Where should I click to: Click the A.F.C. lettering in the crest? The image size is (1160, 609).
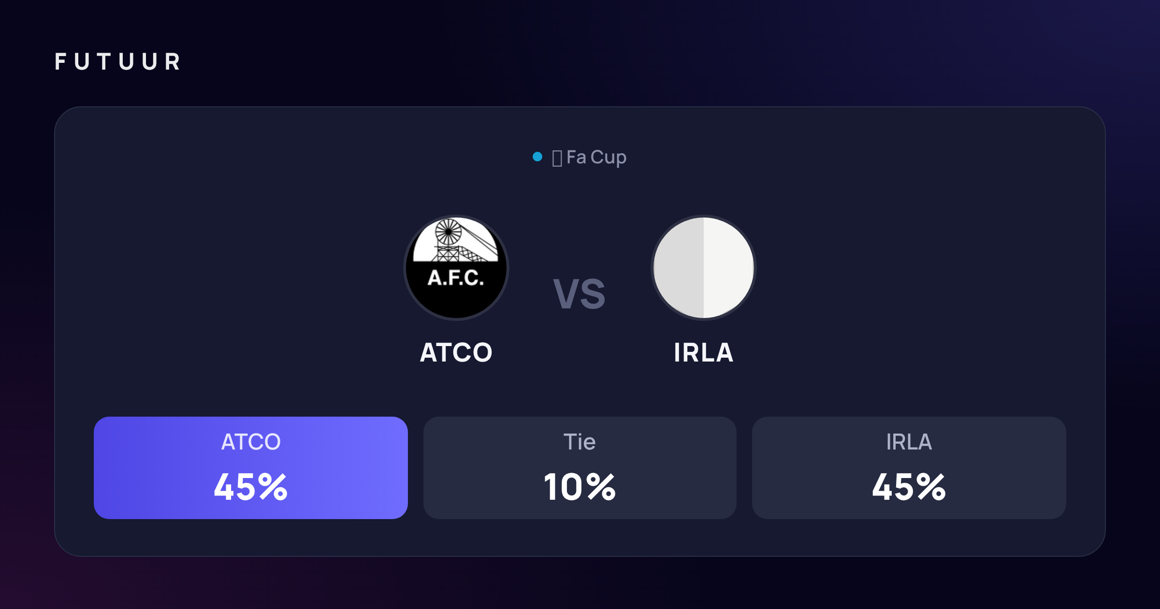456,278
